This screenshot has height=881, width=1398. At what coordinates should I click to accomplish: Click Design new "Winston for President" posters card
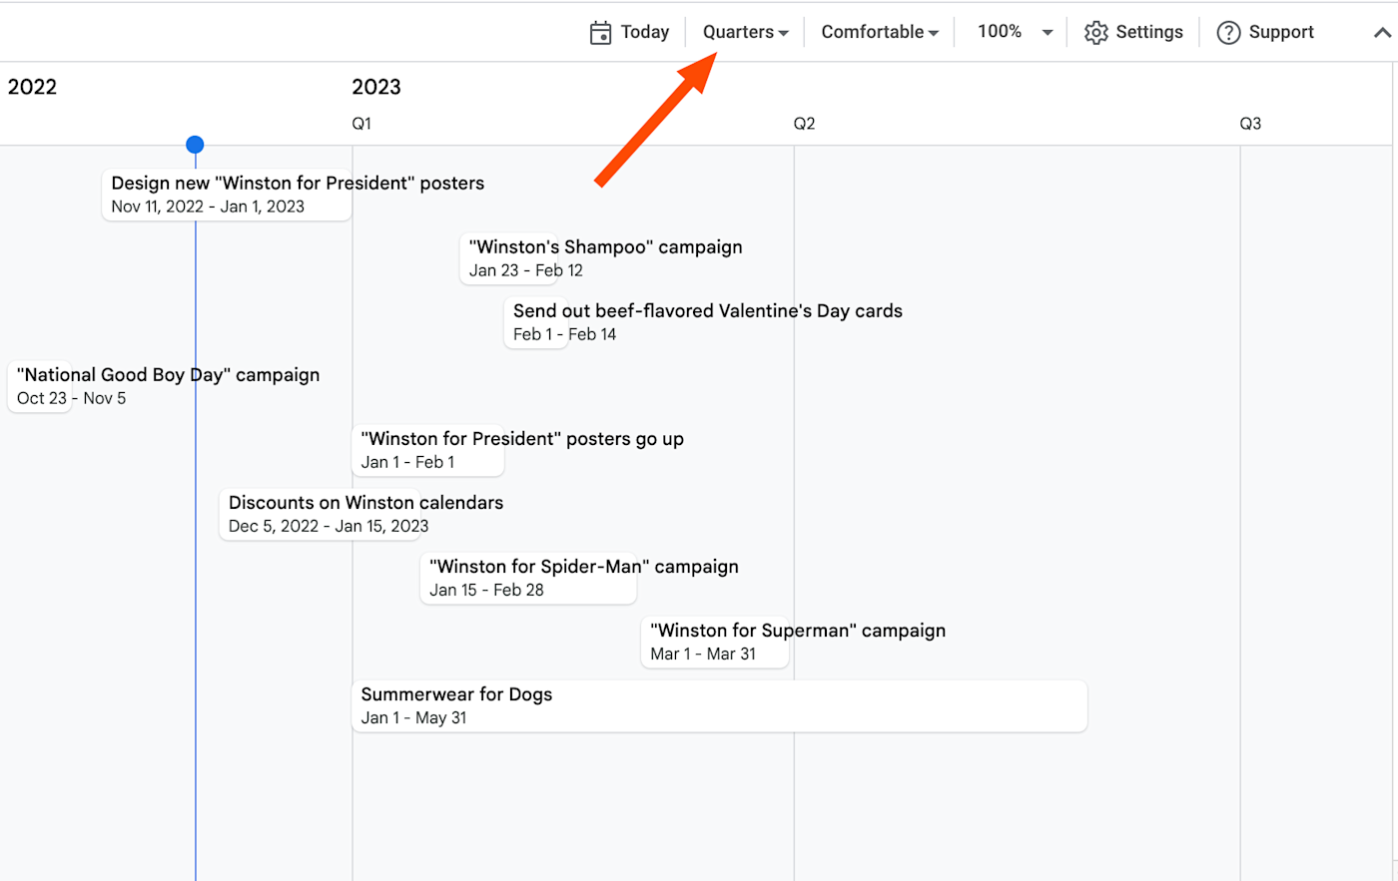tap(227, 195)
